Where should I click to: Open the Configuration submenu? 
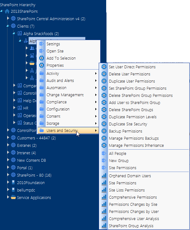[68, 109]
